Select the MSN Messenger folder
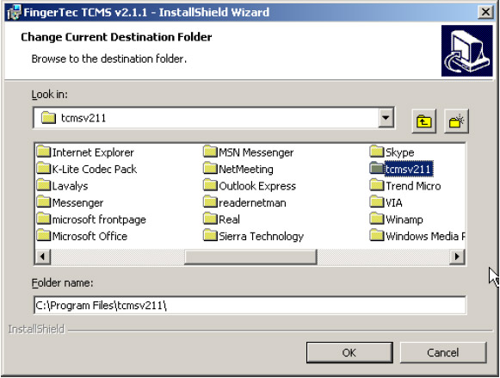Viewport: 500px width, 378px height. pyautogui.click(x=249, y=152)
